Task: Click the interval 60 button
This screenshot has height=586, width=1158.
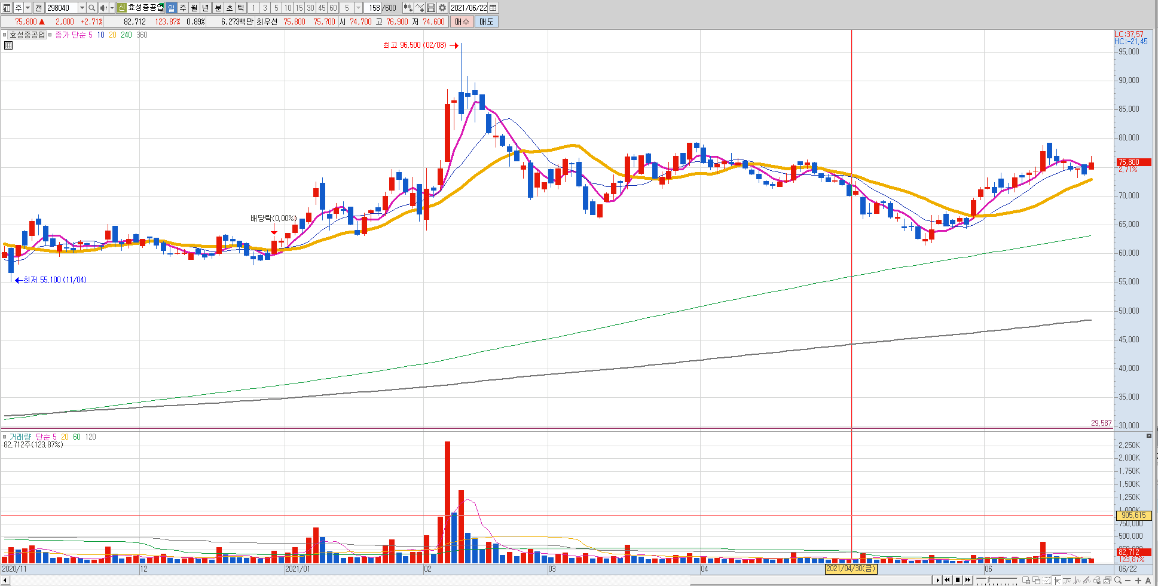Action: click(x=333, y=8)
